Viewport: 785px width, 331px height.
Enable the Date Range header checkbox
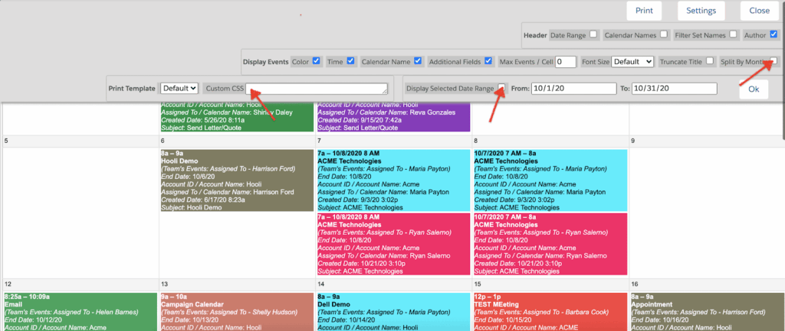(593, 35)
